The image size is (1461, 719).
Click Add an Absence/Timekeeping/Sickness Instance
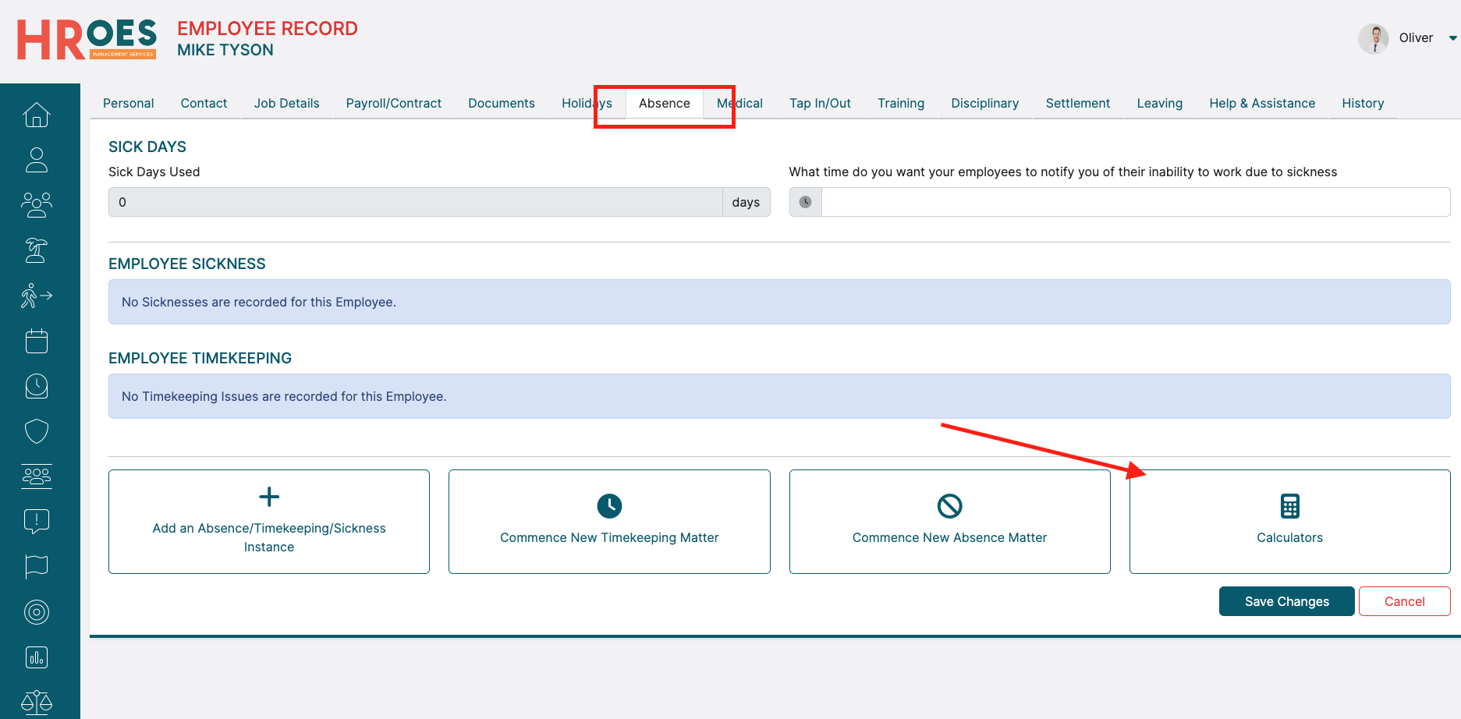(x=269, y=522)
